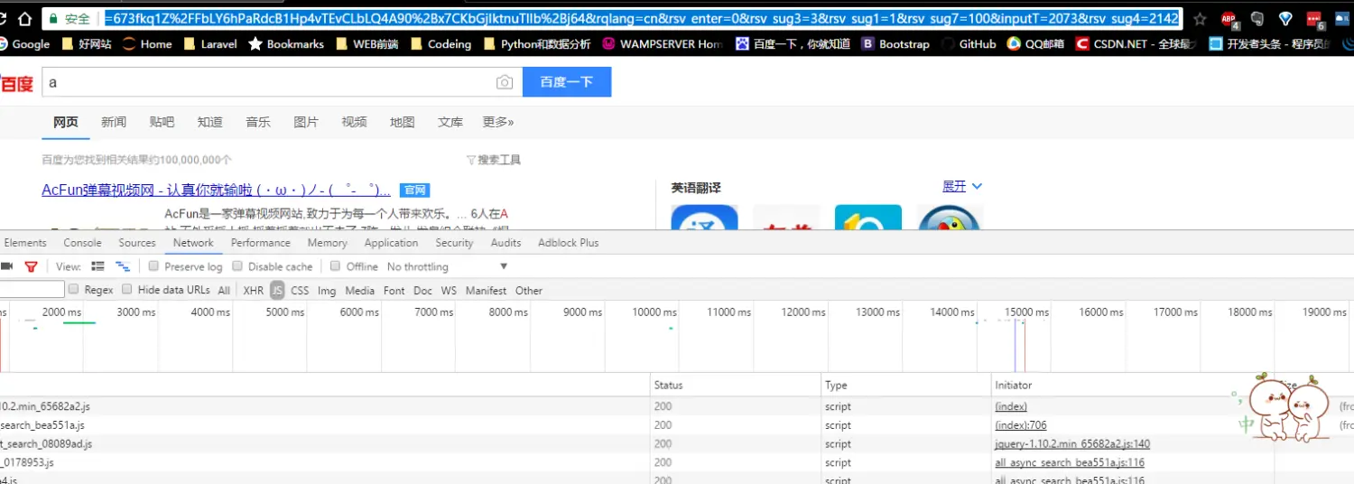
Task: Open the WEB前端 bookmark folder
Action: coord(366,43)
